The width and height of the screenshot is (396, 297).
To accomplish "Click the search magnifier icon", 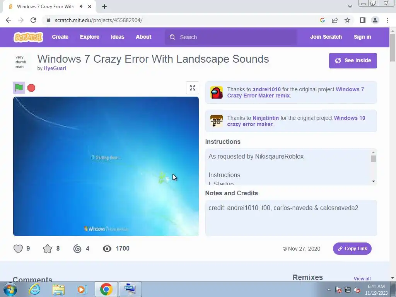I will [172, 37].
